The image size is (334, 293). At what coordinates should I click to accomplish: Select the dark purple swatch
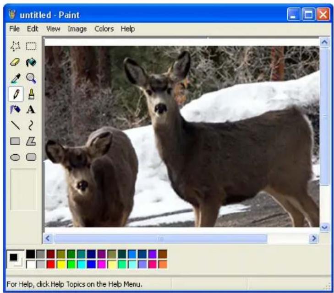[x=102, y=254]
